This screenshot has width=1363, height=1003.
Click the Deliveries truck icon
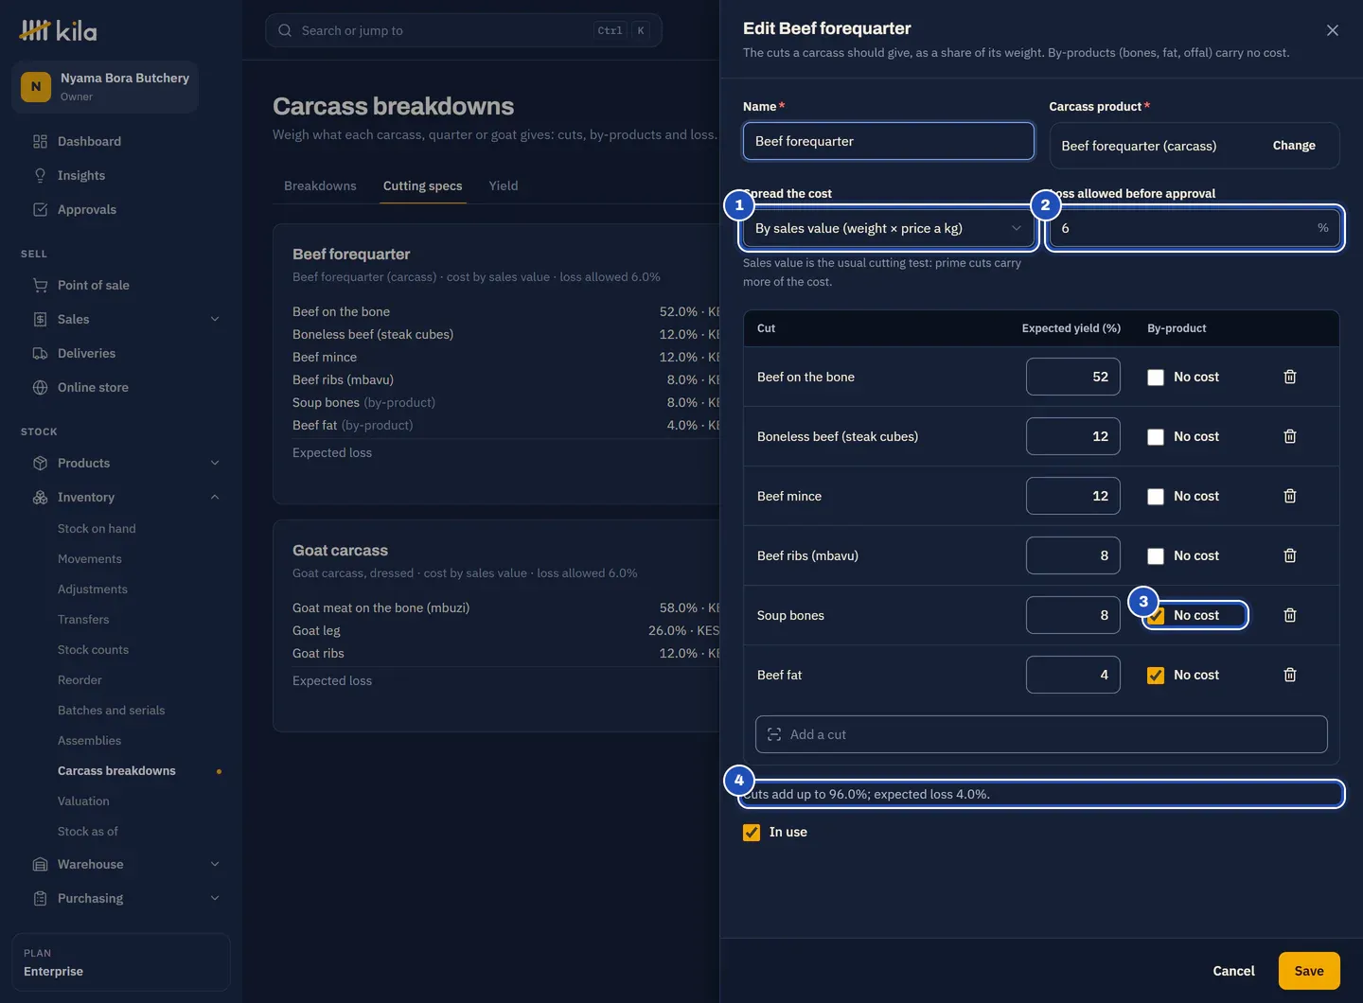40,353
